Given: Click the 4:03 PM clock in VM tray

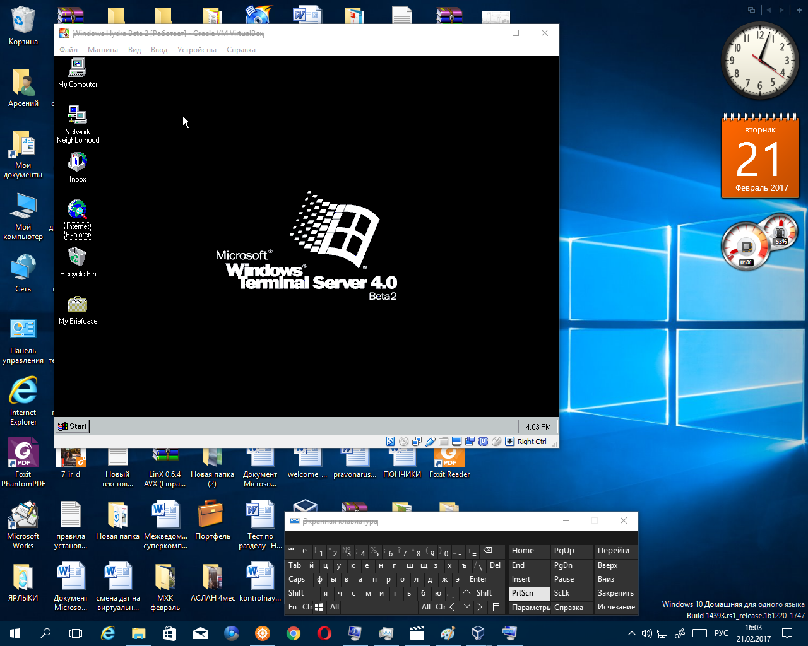Looking at the screenshot, I should [538, 427].
